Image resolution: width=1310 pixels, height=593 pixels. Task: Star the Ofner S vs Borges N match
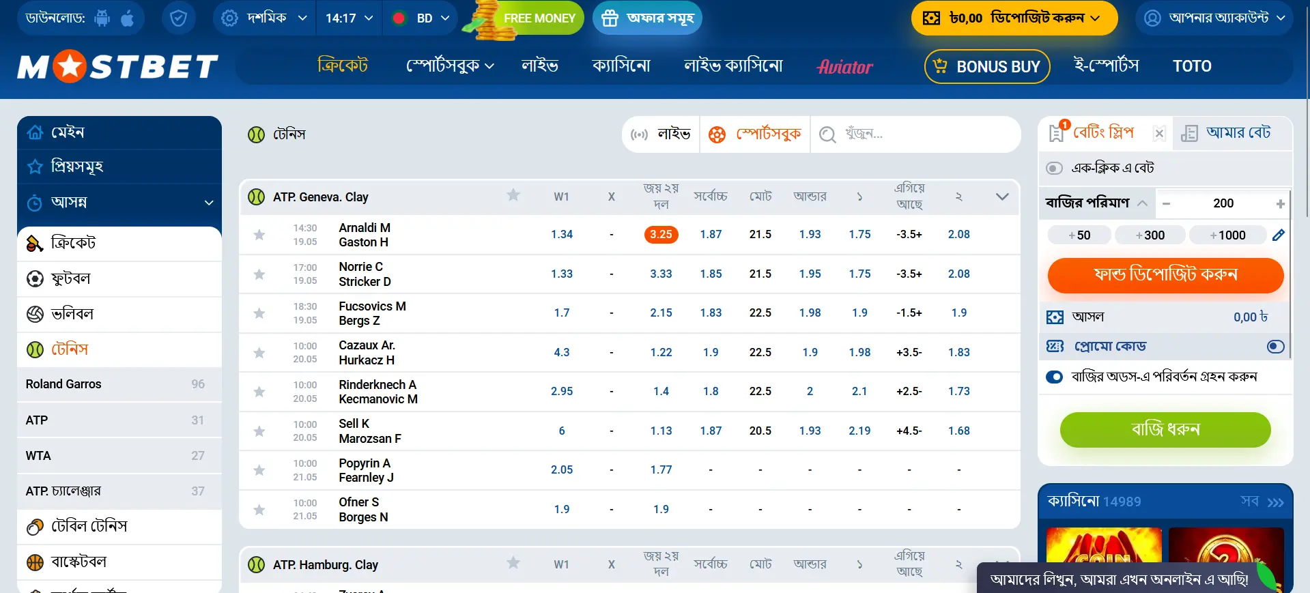pos(259,510)
